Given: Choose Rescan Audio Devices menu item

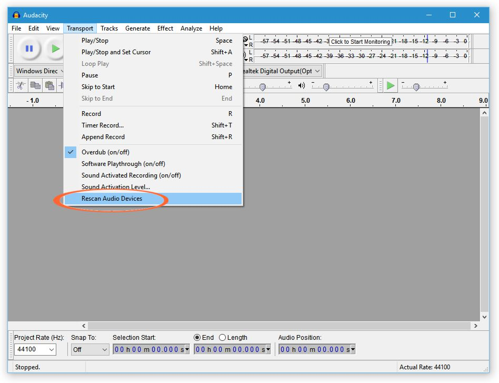Looking at the screenshot, I should (x=153, y=199).
